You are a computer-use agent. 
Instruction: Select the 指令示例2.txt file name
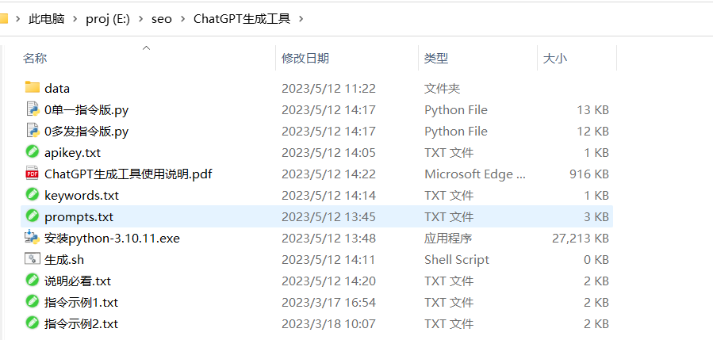coord(82,323)
